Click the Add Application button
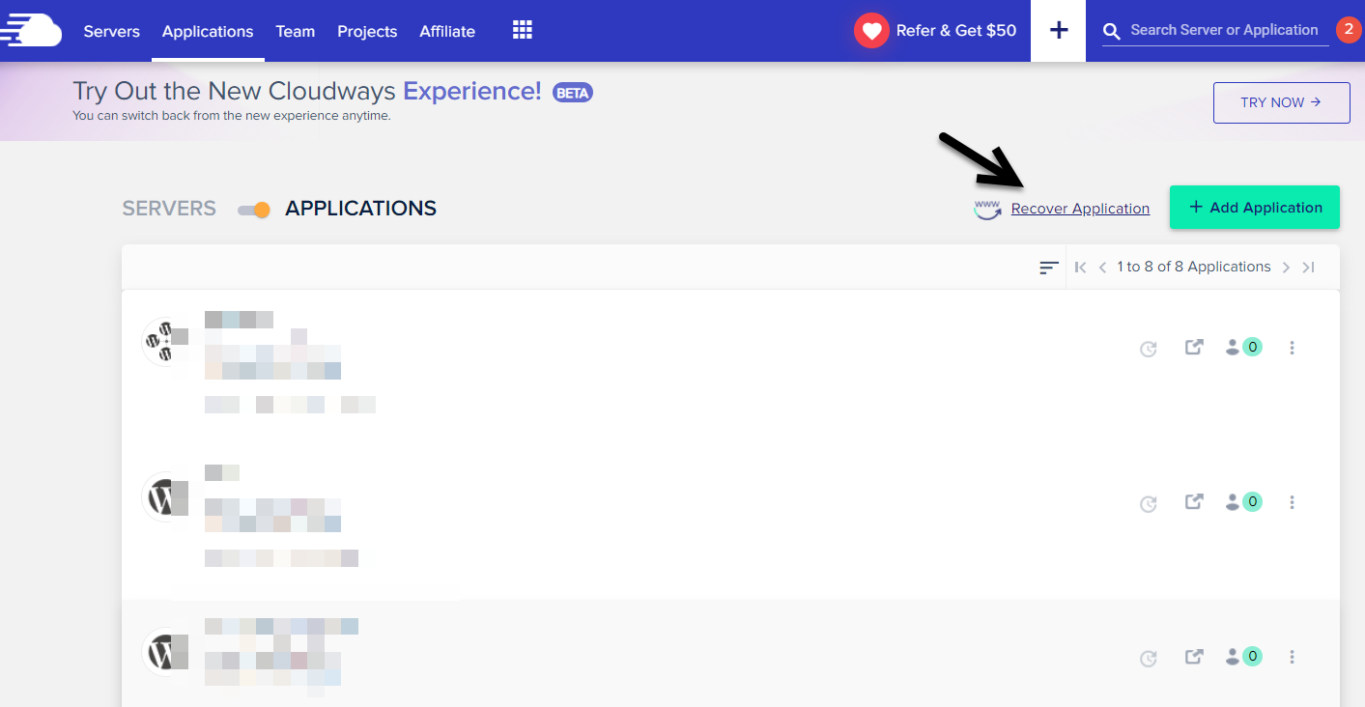Screen dimensions: 1365x707 (1255, 208)
